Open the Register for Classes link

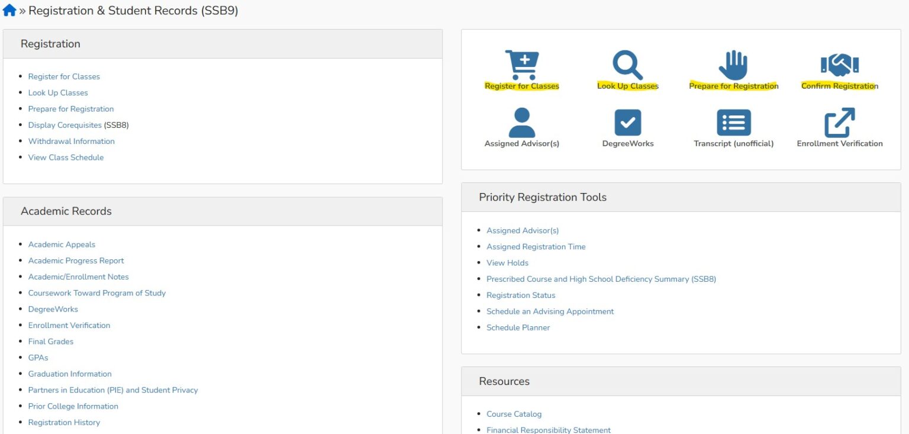point(64,76)
